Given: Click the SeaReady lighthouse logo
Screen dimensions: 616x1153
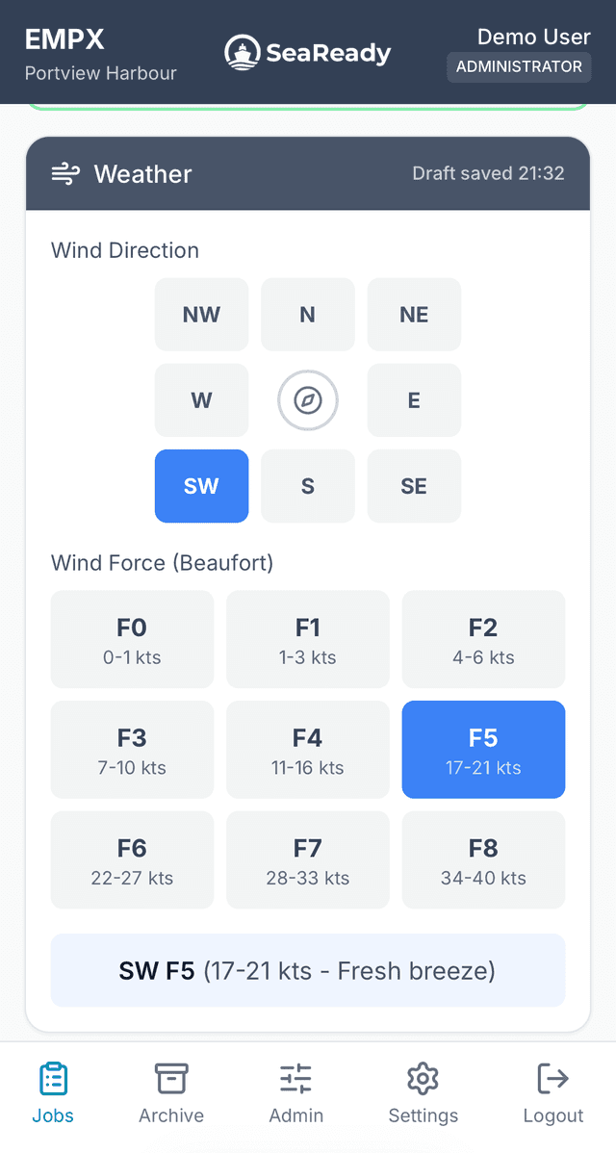Looking at the screenshot, I should pyautogui.click(x=243, y=52).
